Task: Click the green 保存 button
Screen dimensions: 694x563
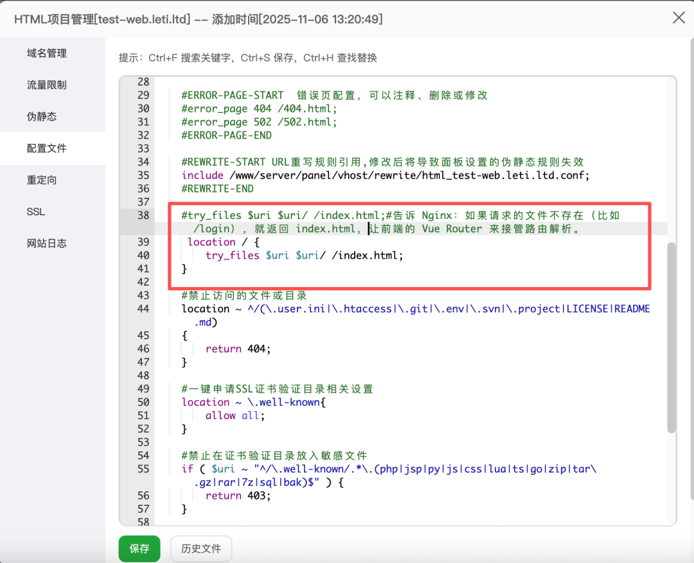Action: pos(139,548)
